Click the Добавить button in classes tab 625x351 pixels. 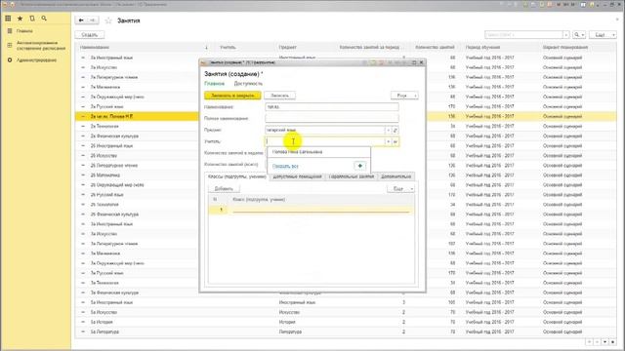click(224, 188)
